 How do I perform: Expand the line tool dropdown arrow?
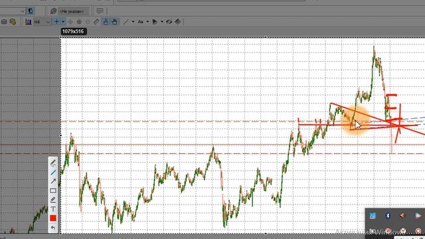pos(133,22)
